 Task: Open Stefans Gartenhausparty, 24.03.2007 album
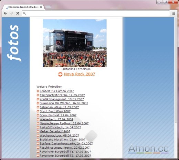coord(66,143)
